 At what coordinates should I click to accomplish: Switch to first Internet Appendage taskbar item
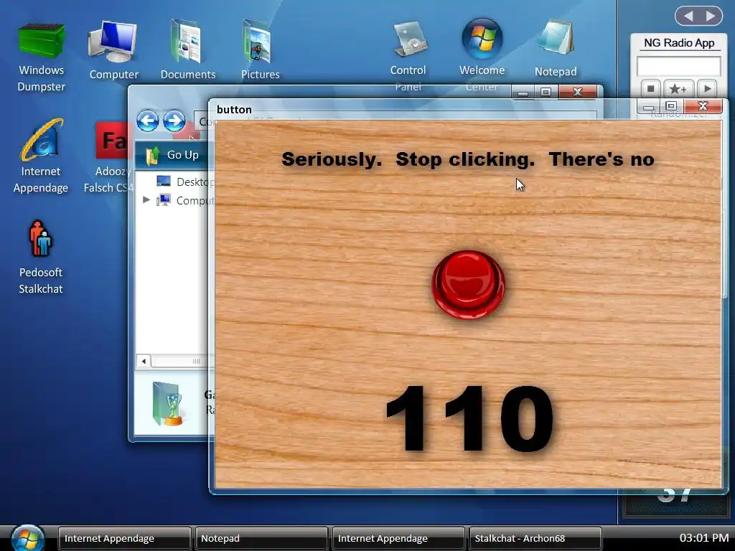(x=124, y=538)
